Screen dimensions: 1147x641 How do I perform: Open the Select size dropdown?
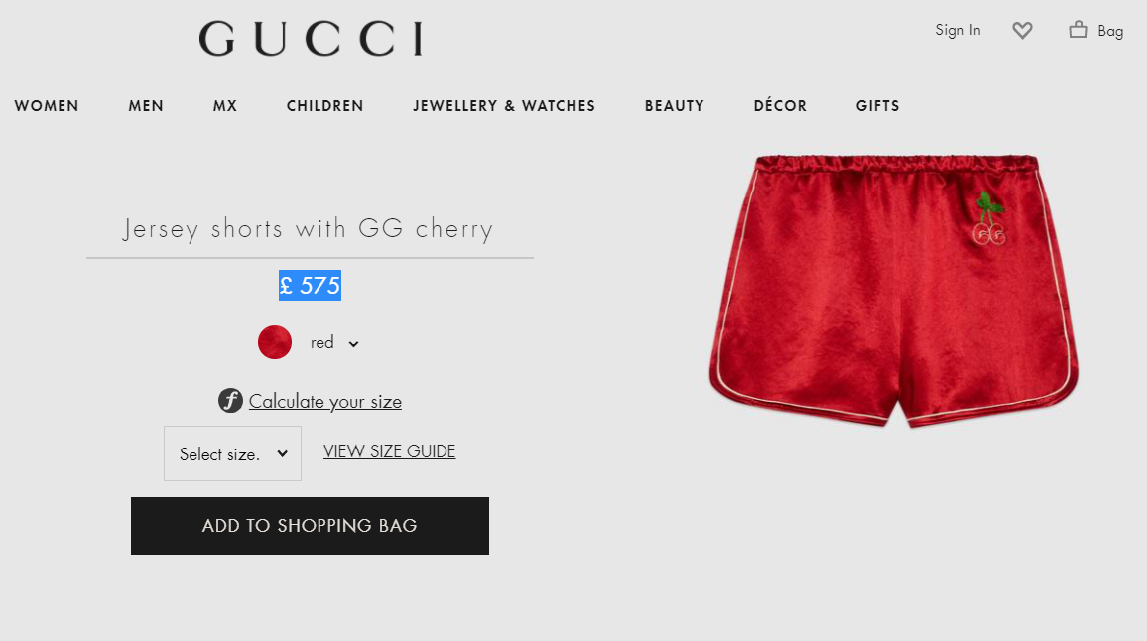click(232, 453)
